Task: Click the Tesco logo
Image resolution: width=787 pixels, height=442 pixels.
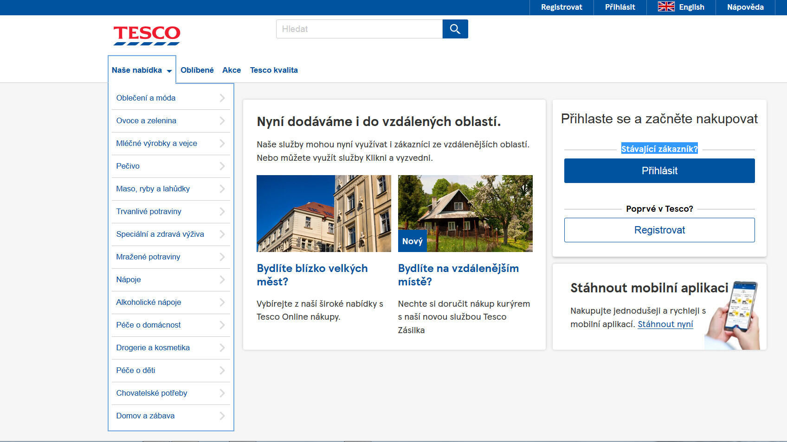Action: (147, 35)
